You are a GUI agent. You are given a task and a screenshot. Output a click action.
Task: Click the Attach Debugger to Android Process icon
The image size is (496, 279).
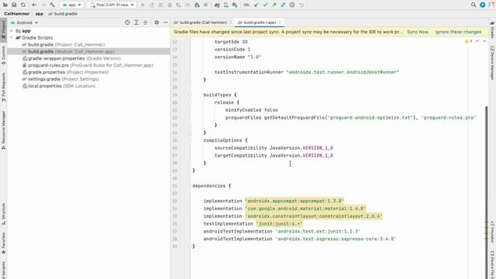tap(197, 5)
